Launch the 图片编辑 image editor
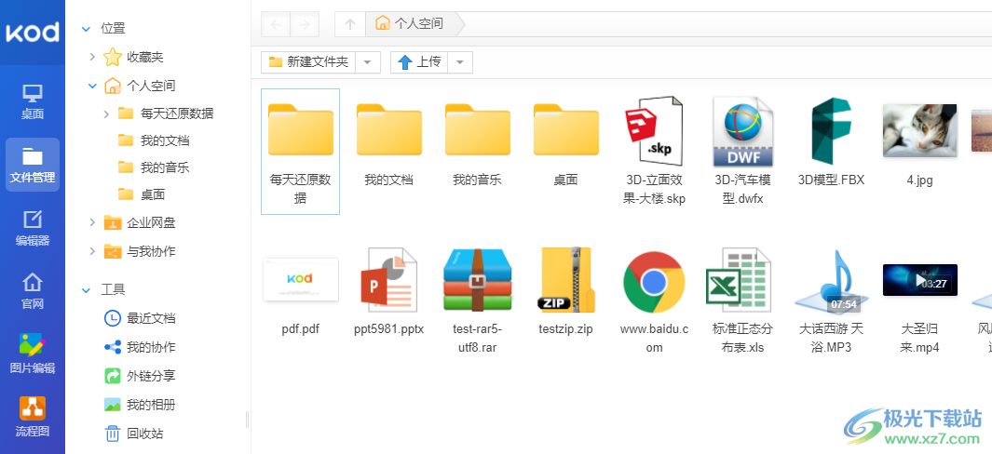Image resolution: width=992 pixels, height=454 pixels. coord(33,354)
